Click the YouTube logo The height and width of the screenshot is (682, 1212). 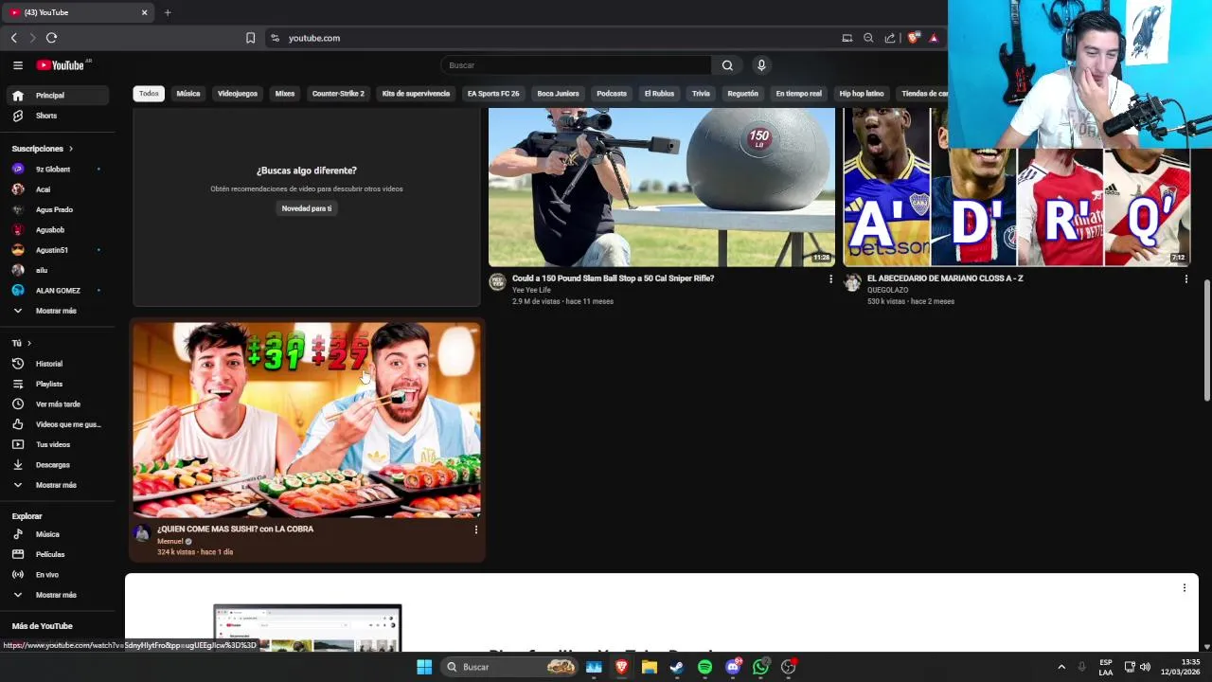[61, 65]
